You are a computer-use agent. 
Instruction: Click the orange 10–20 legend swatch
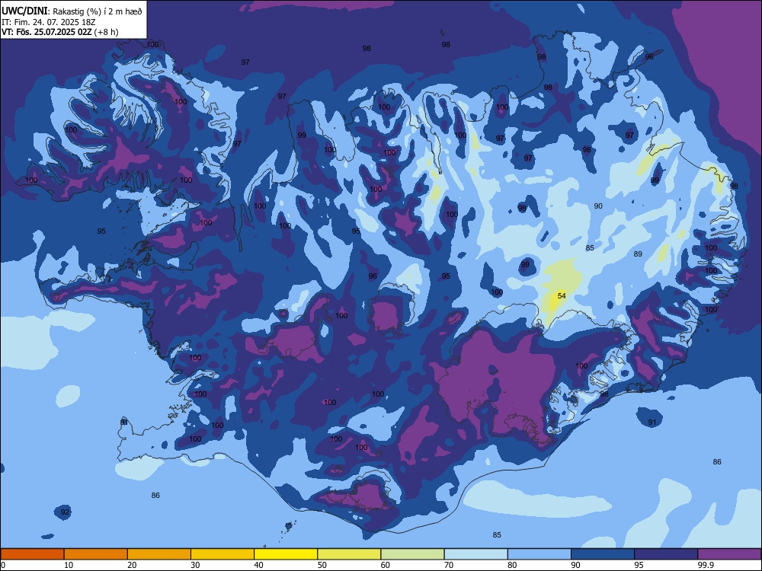tap(96, 554)
